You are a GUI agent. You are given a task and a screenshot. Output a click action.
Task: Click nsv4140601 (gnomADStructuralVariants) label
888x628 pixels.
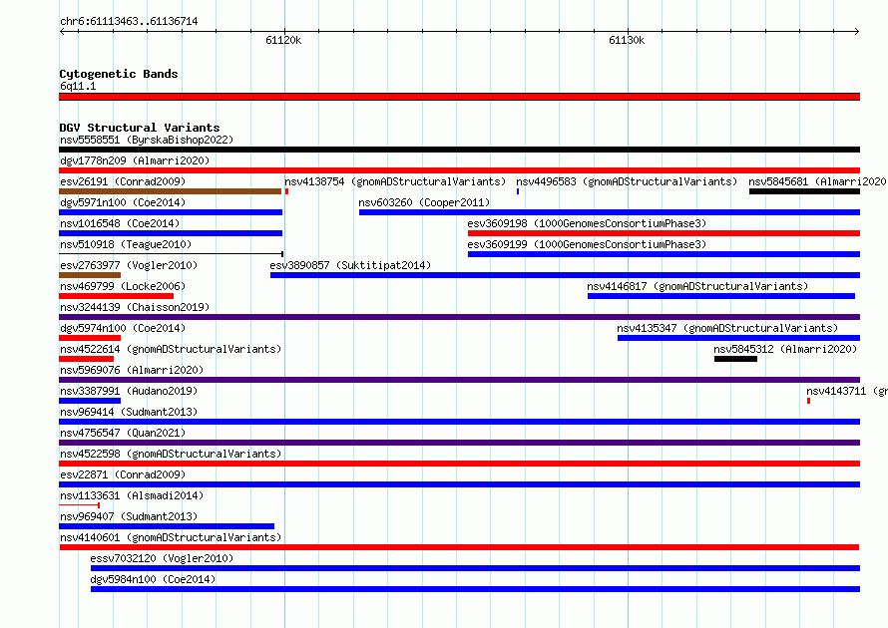(x=171, y=537)
